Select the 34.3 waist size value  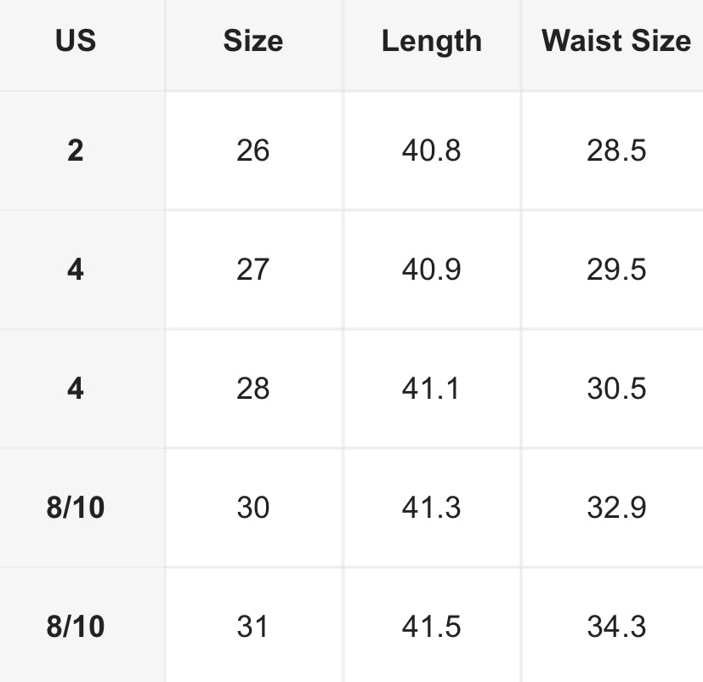coord(615,627)
